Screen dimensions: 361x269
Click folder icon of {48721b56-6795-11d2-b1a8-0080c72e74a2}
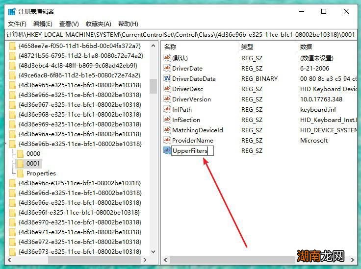[12, 56]
